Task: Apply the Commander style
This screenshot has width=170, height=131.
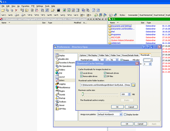Action: click(x=133, y=15)
